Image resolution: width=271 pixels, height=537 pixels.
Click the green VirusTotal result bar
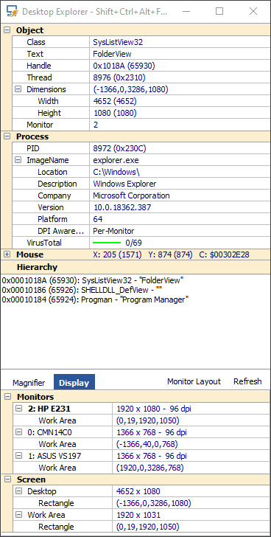(107, 243)
